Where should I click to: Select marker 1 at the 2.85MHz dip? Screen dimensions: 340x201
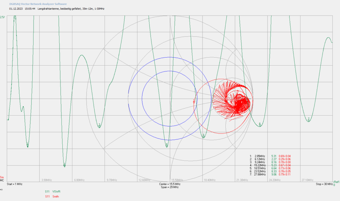click(28, 144)
